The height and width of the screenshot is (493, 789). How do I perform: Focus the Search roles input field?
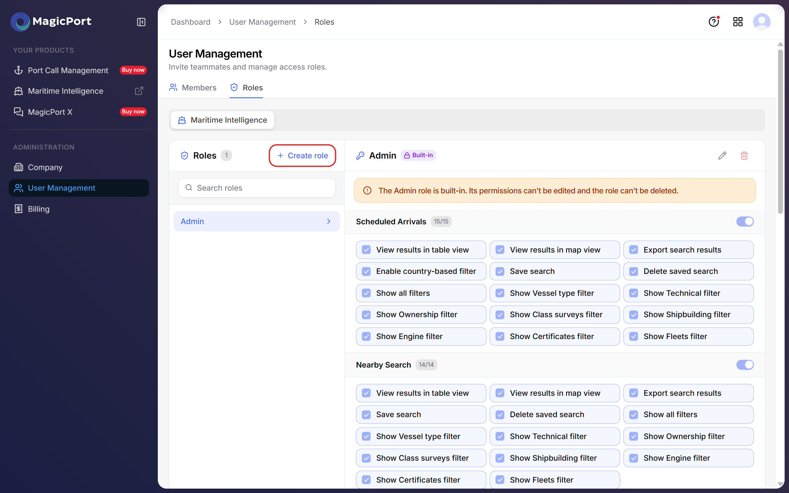[x=257, y=188]
